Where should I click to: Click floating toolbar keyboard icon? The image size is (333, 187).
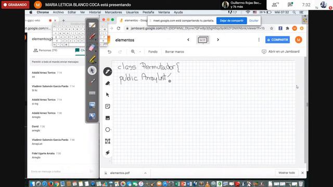coord(92,93)
